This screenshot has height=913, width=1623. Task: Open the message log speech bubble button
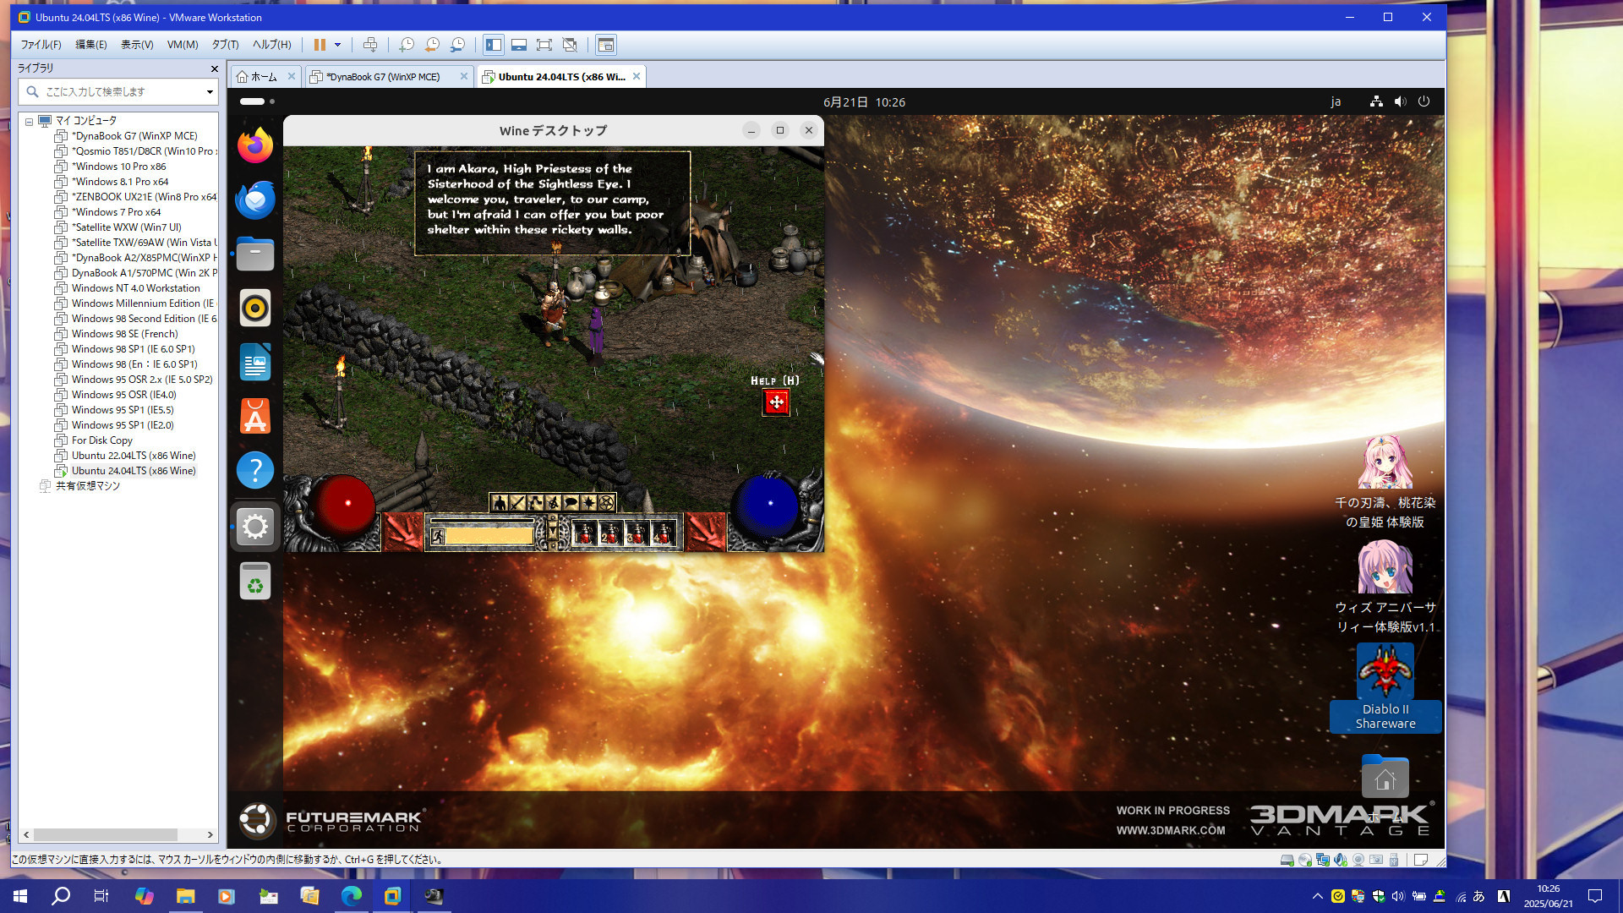pos(571,503)
